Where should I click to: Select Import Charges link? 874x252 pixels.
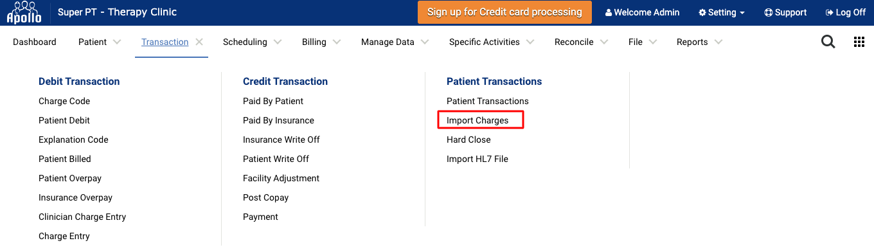click(x=477, y=120)
